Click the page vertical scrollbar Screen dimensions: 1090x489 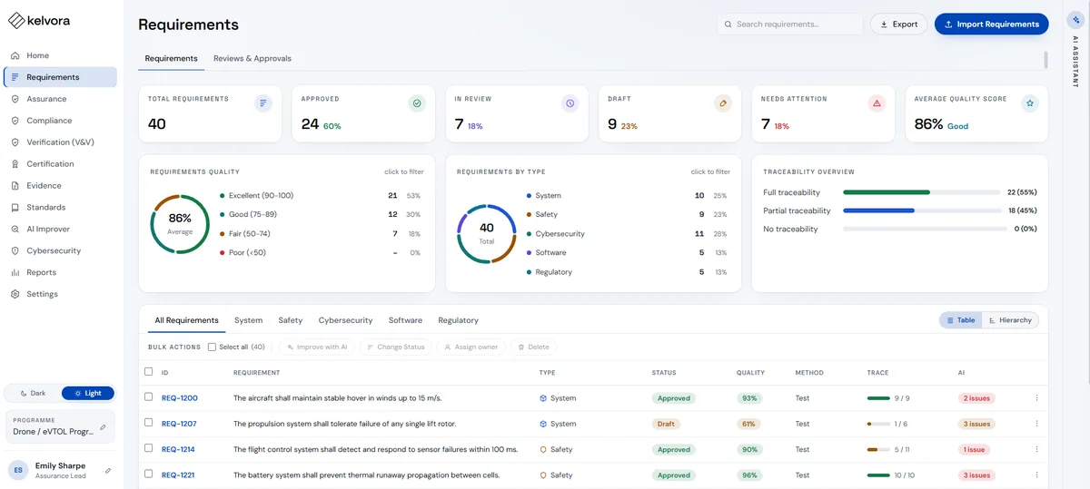pyautogui.click(x=1045, y=60)
